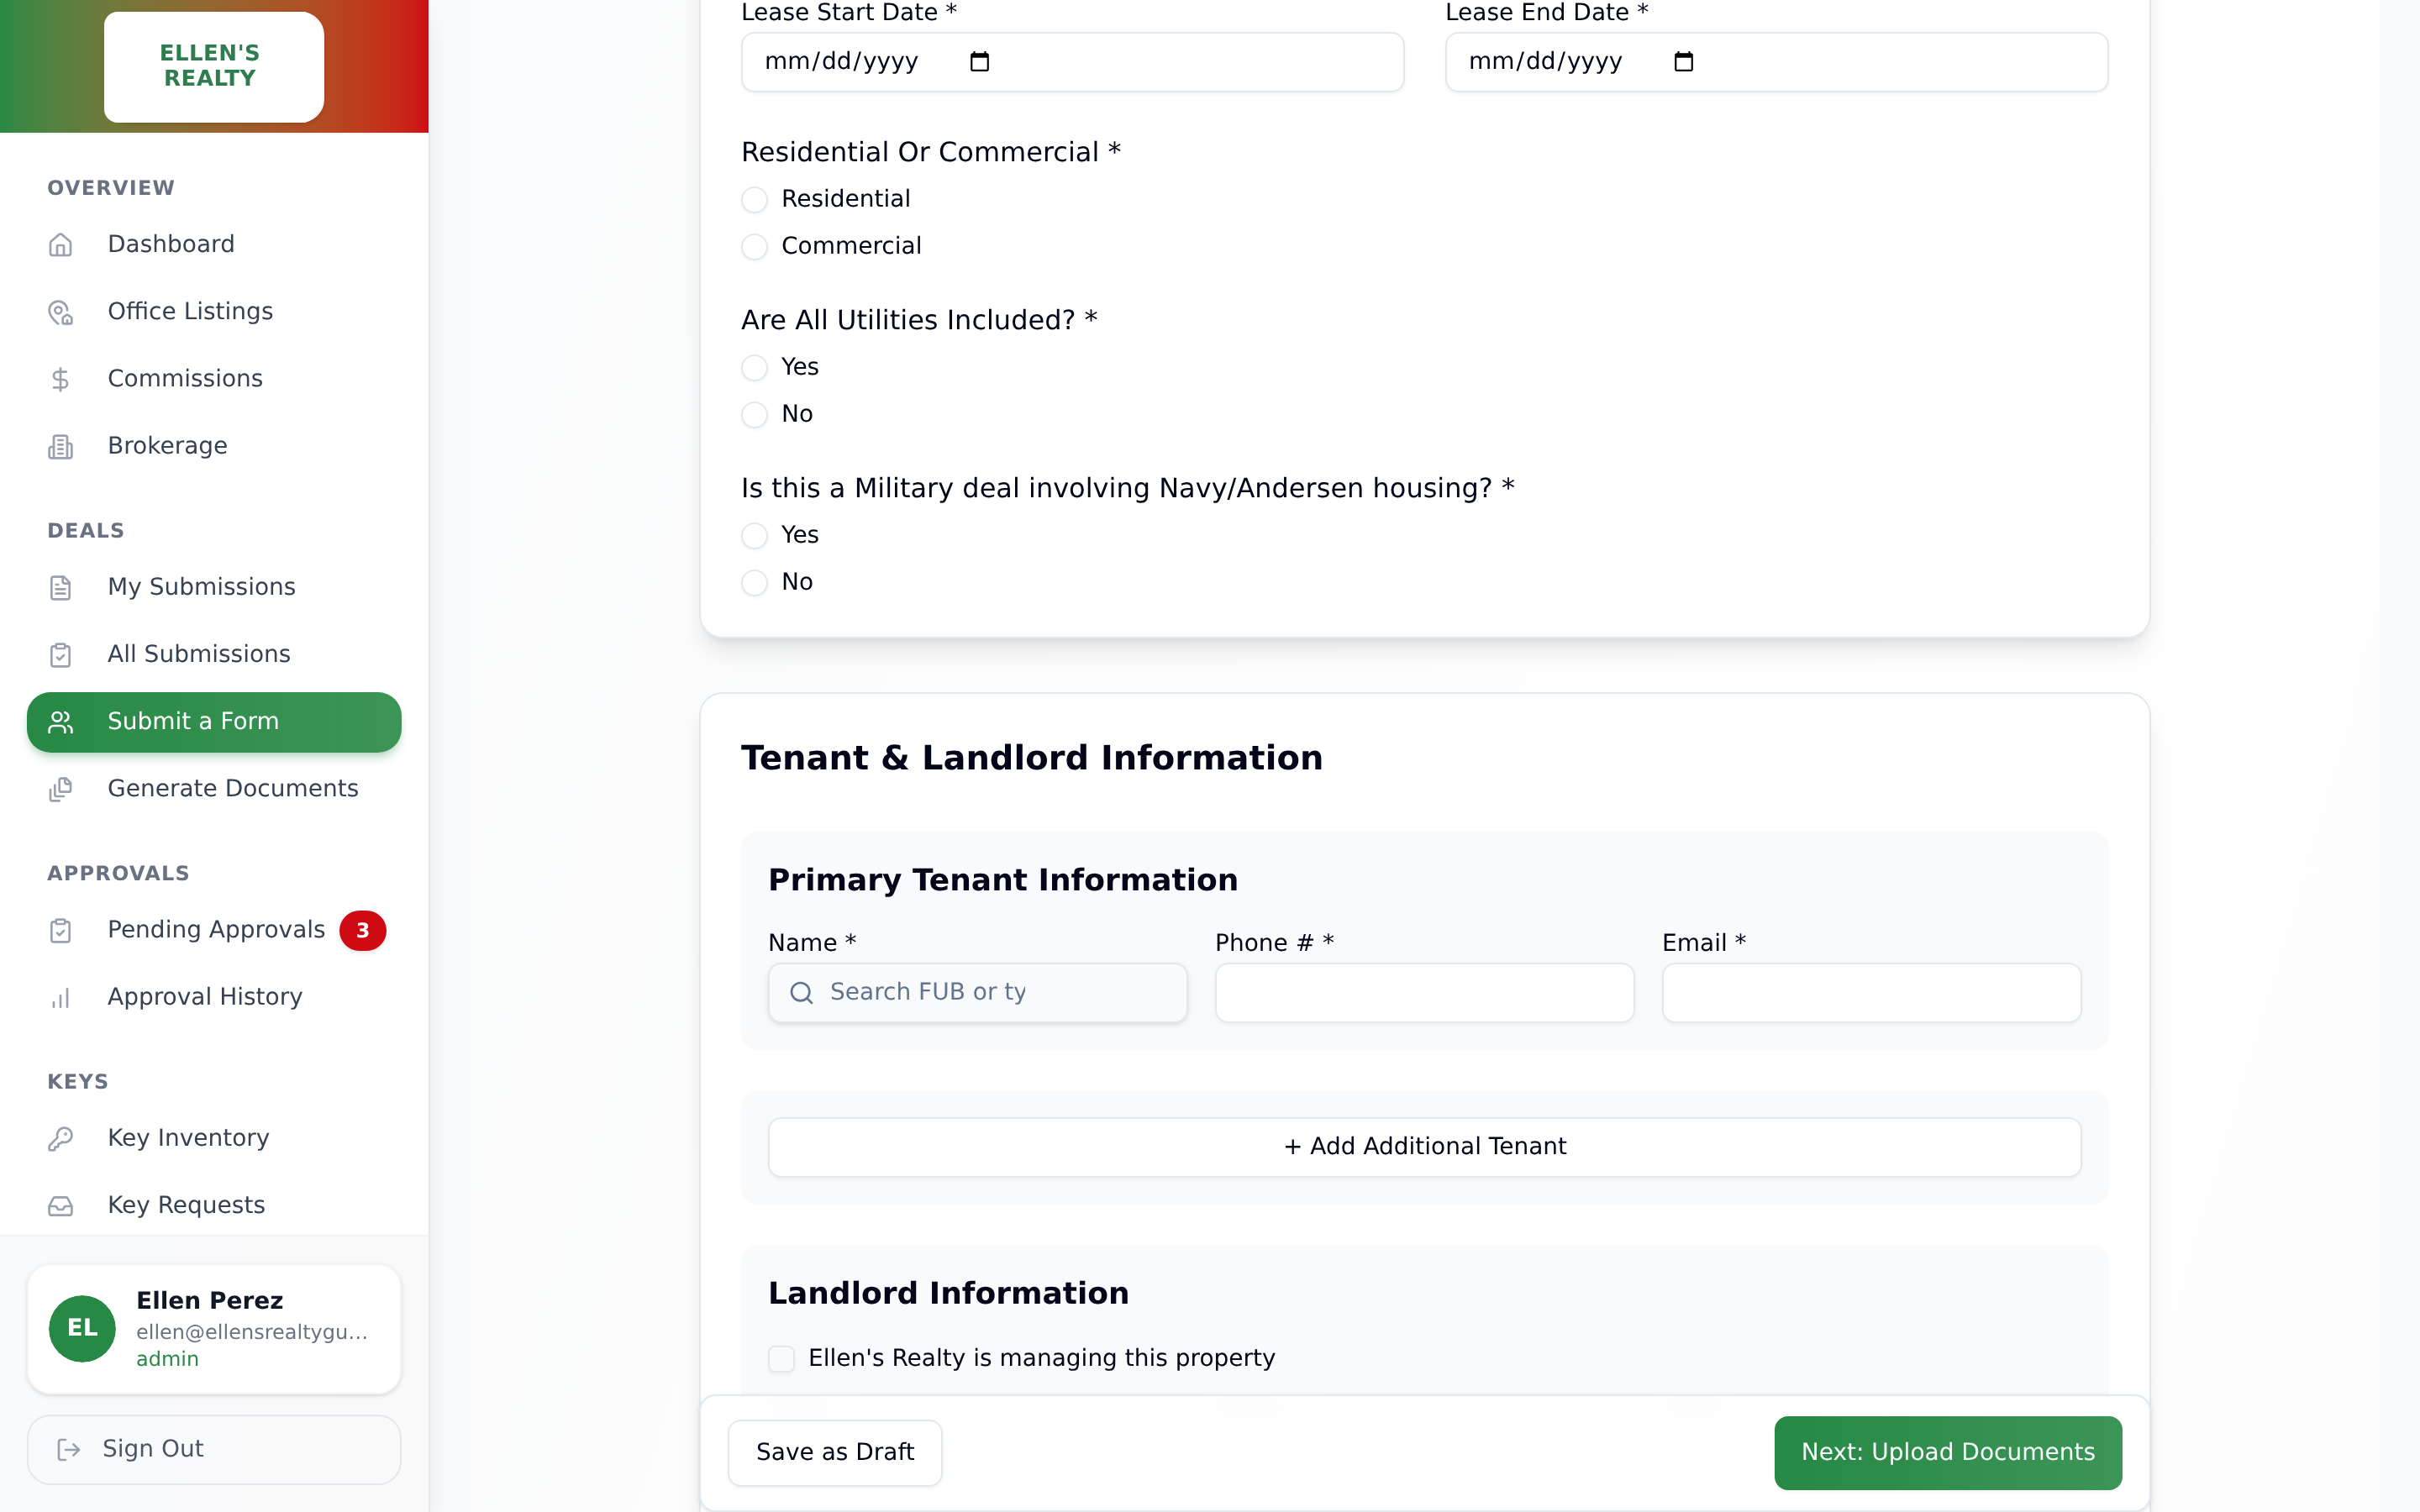Click the tenant Name search field
Image resolution: width=2420 pixels, height=1512 pixels.
tap(977, 992)
